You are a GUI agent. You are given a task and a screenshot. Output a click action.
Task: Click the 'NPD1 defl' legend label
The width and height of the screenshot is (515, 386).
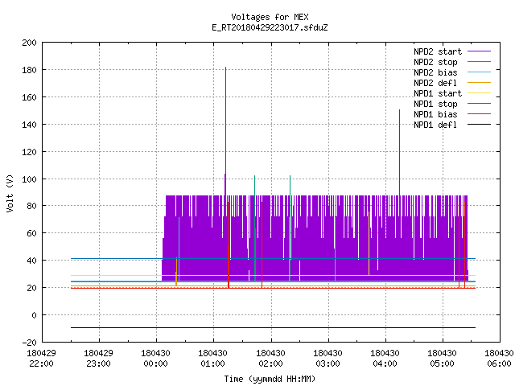435,125
